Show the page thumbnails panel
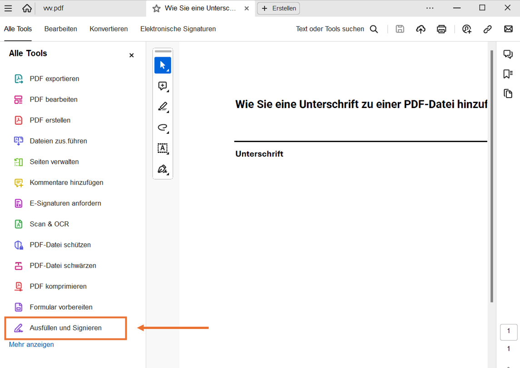This screenshot has width=520, height=368. 508,93
